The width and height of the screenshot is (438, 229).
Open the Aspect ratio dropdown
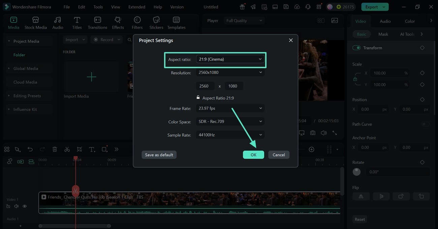[230, 59]
